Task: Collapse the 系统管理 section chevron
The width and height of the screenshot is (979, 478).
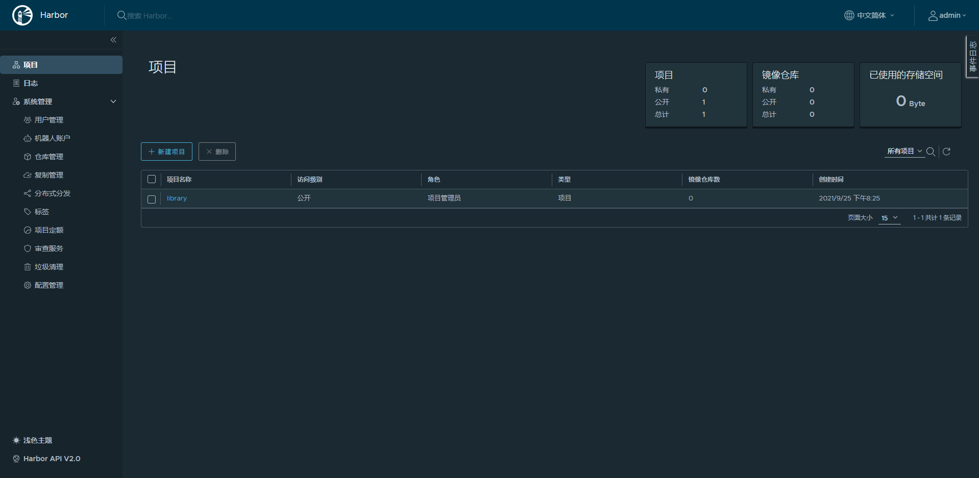Action: point(113,102)
